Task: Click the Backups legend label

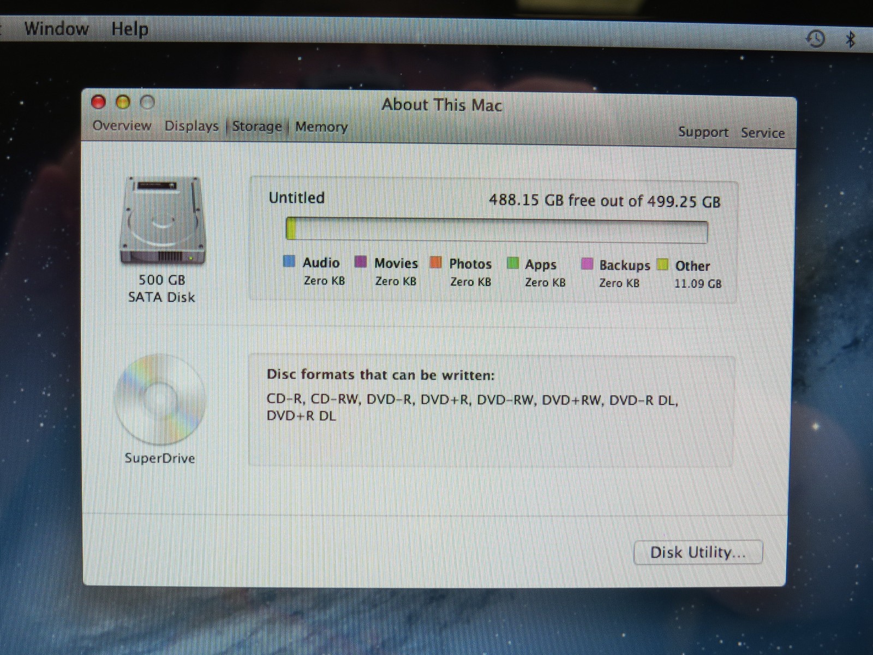Action: coord(625,265)
